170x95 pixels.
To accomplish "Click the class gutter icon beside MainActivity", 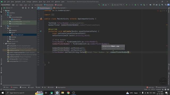I will click(41, 19).
